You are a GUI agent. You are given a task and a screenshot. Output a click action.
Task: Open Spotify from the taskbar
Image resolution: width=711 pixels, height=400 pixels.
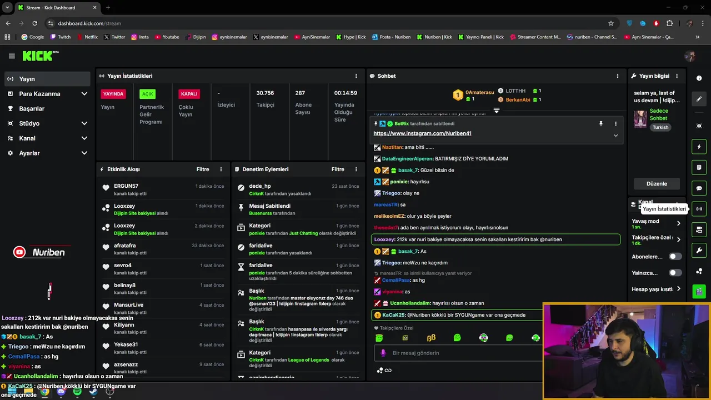point(77,392)
